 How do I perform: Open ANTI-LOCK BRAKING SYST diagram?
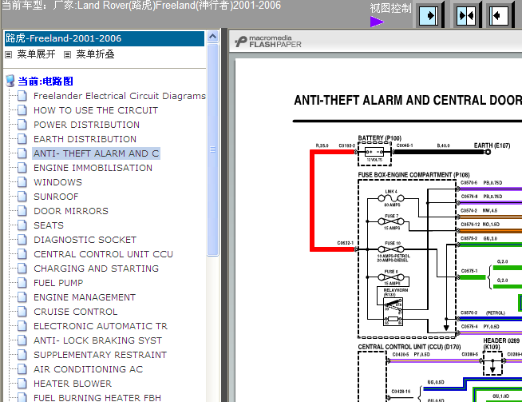click(x=98, y=340)
